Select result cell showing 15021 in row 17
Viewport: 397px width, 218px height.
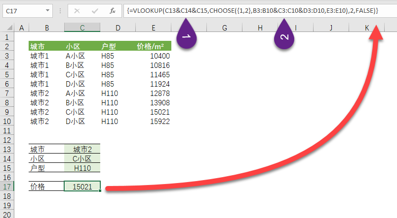click(x=82, y=187)
